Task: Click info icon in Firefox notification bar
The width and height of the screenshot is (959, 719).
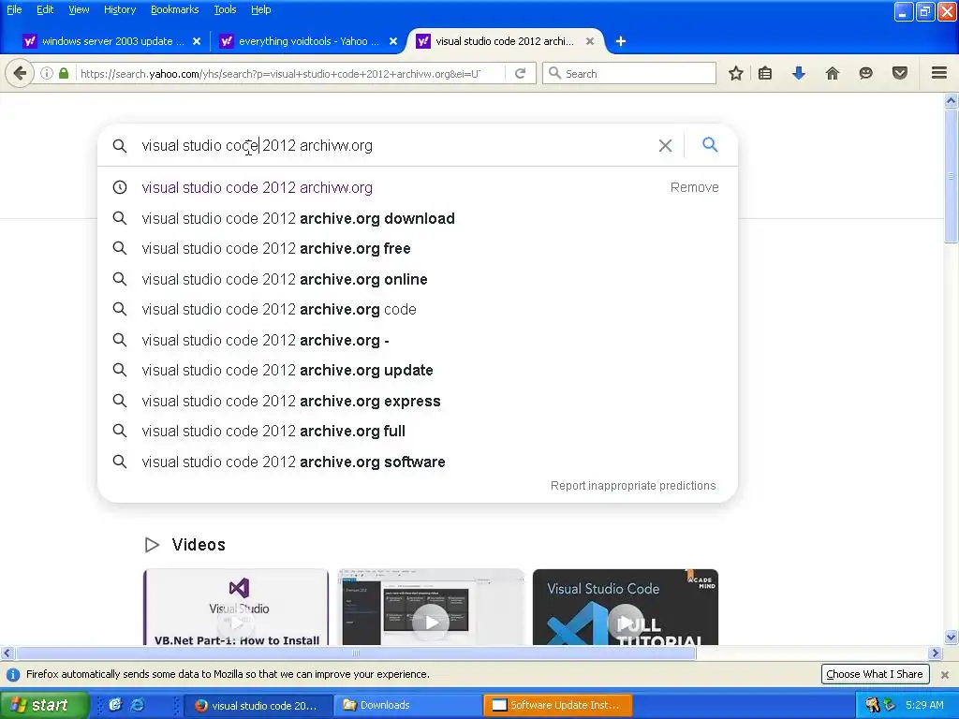Action: [12, 674]
